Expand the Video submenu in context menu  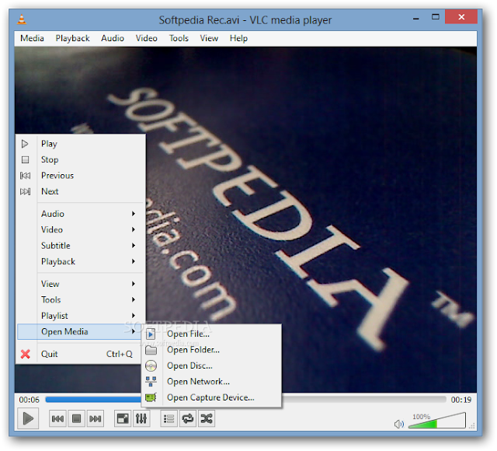(81, 230)
